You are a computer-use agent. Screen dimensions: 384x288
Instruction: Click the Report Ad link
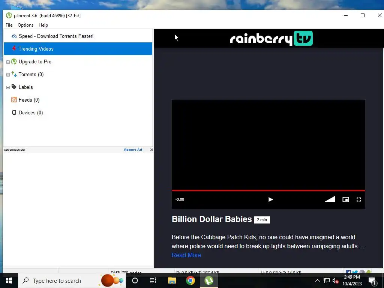133,150
